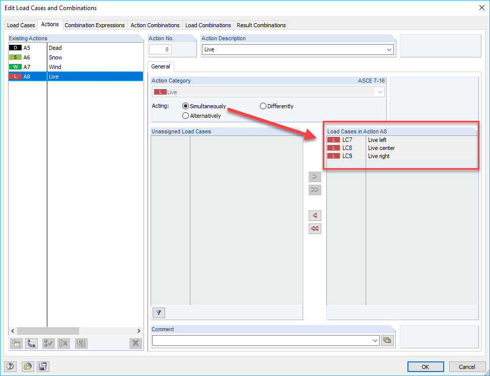Select the Differently radio option
Viewport: 490px width, 376px height.
click(x=262, y=106)
